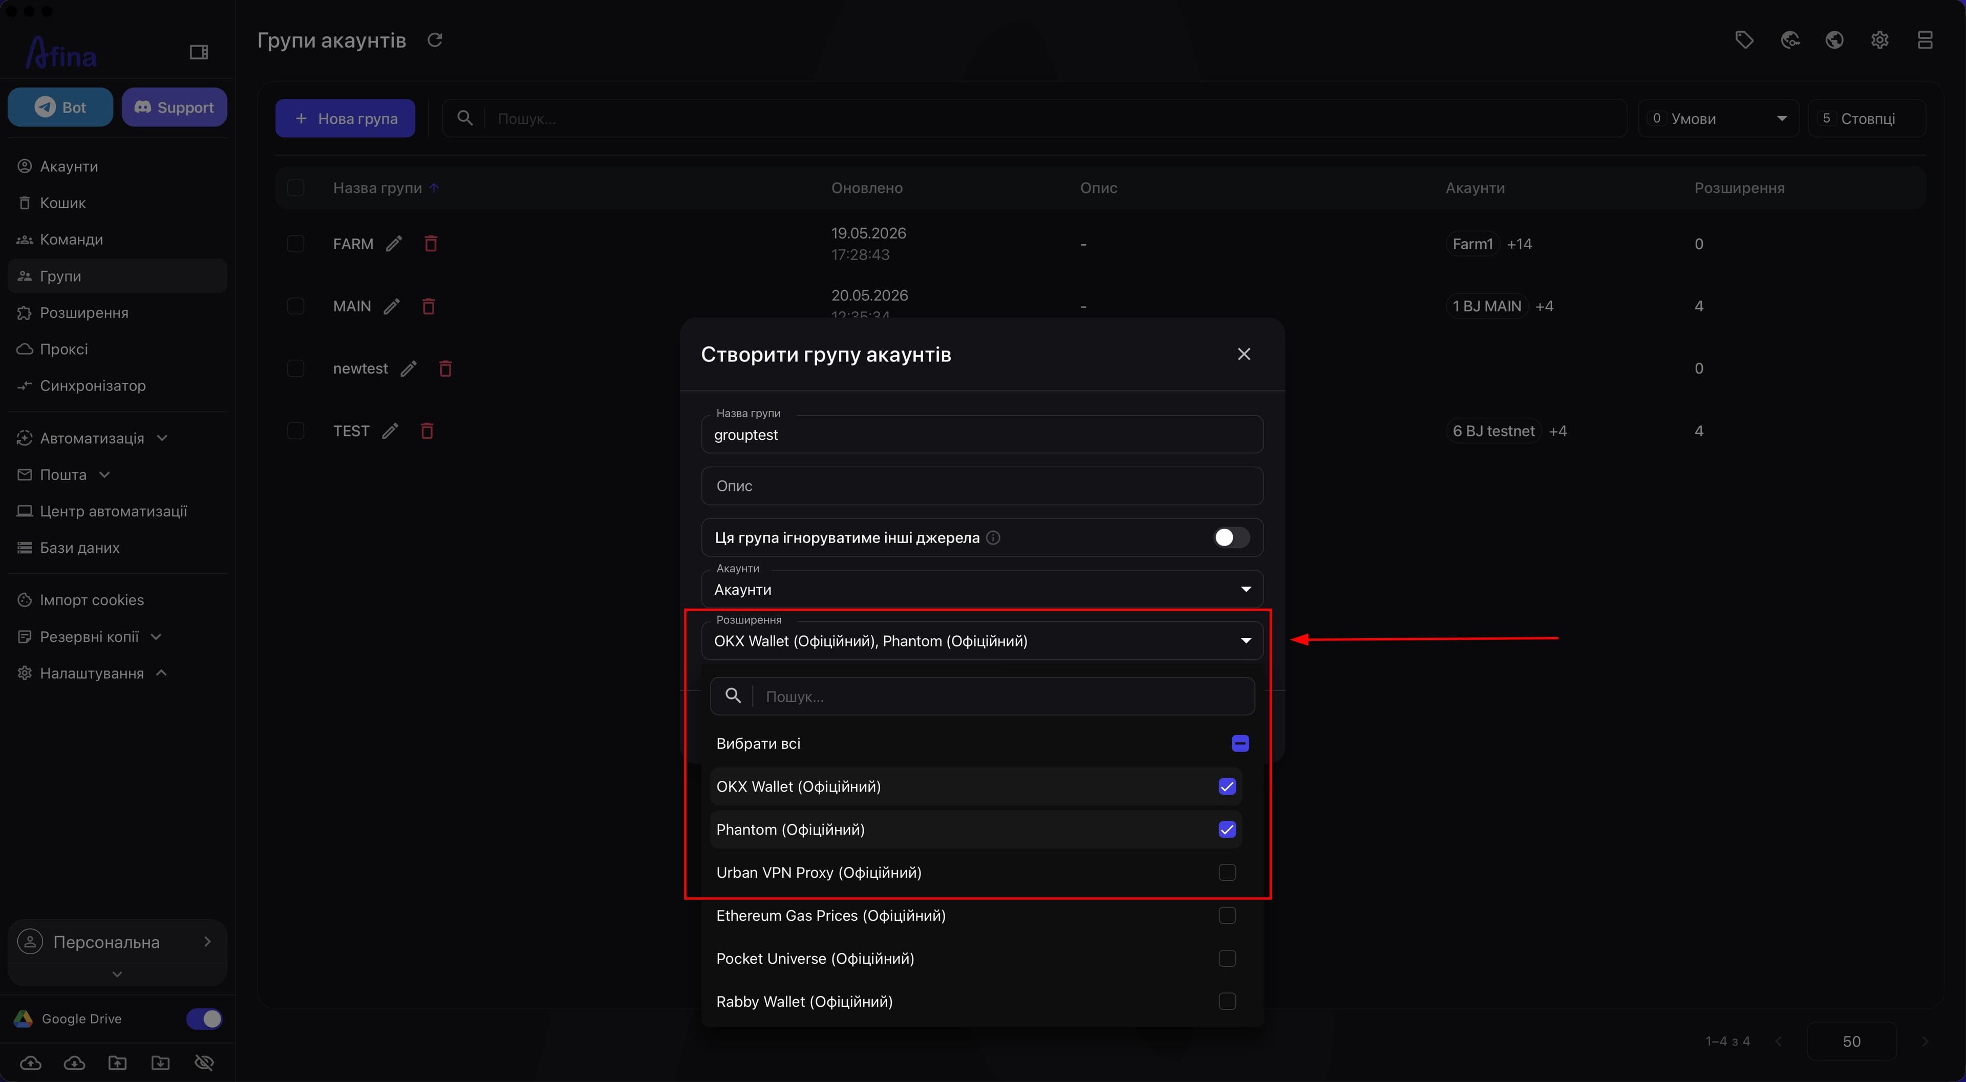Close the create account group dialog
The height and width of the screenshot is (1082, 1966).
(x=1244, y=354)
